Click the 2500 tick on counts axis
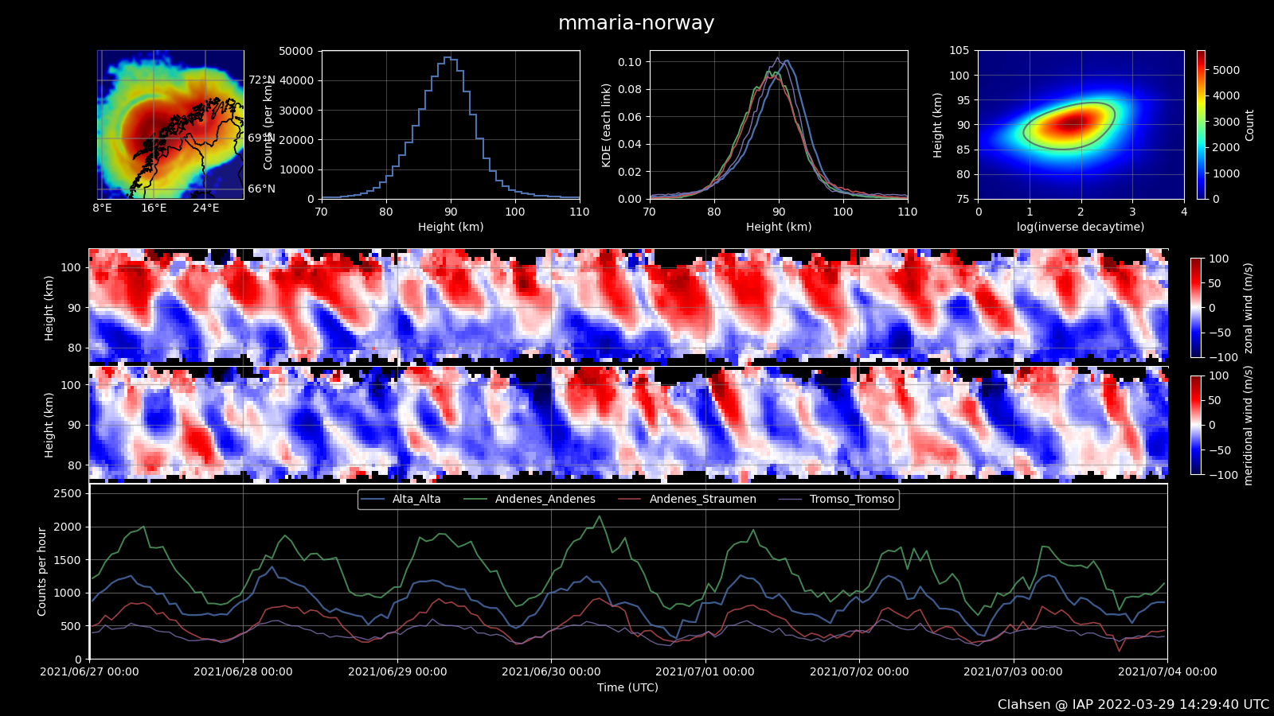The width and height of the screenshot is (1274, 716). click(68, 493)
